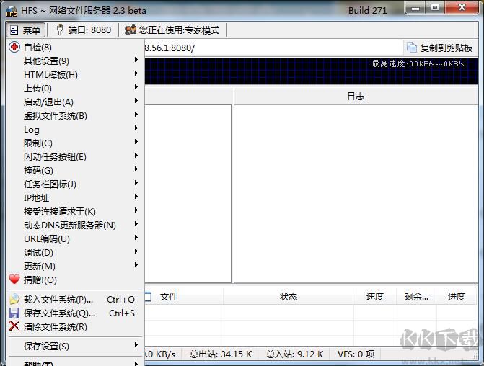Click the copy to clipboard icon
Viewport: 484px width, 366px height.
[x=411, y=48]
